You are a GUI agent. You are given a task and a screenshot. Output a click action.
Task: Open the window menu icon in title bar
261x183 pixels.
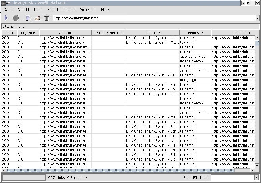[4, 3]
